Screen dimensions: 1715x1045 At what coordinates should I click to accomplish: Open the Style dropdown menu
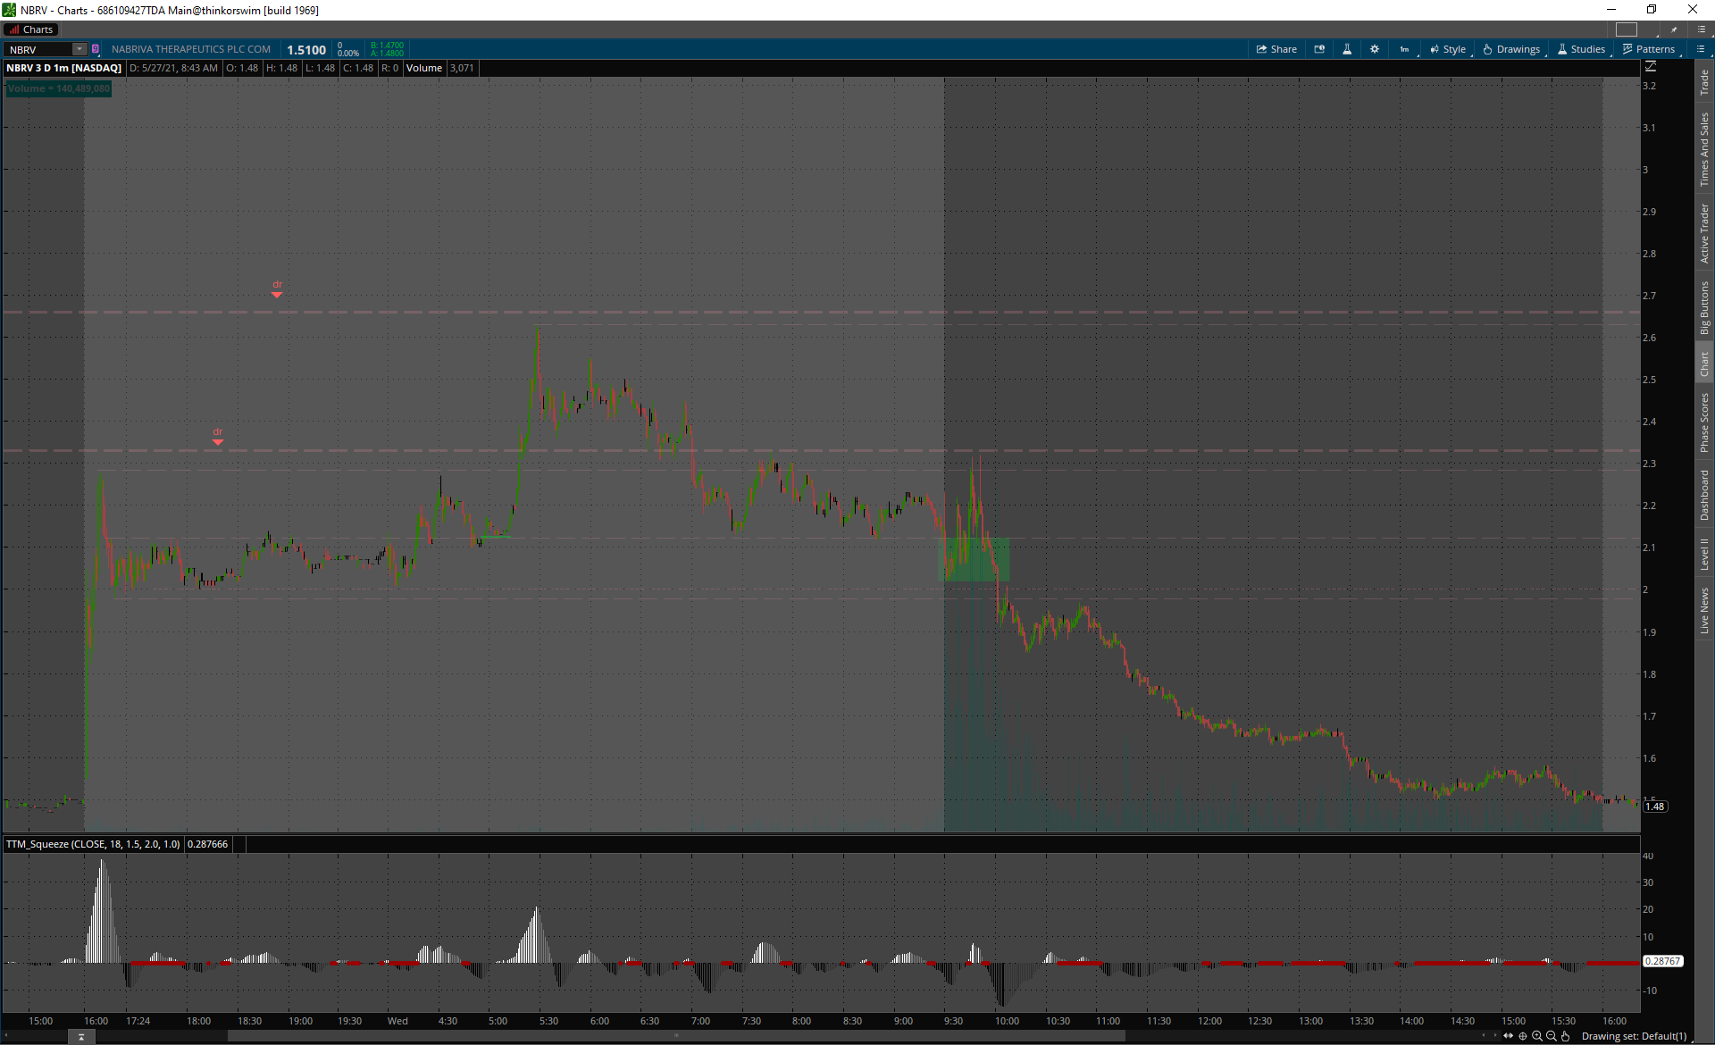point(1448,49)
